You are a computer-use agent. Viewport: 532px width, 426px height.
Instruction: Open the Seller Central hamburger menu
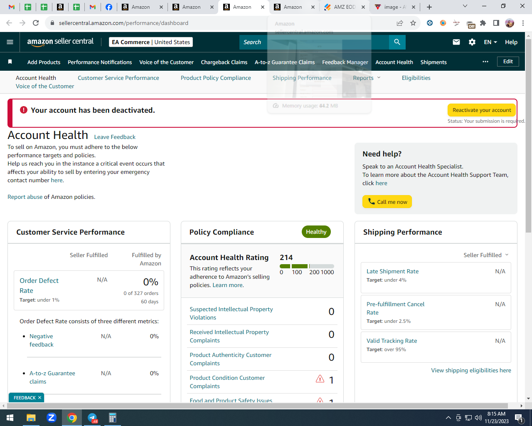10,42
